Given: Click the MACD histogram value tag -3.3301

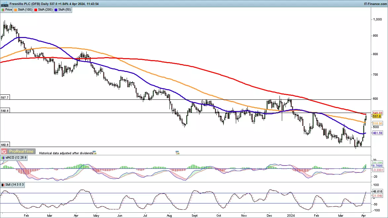Looking at the screenshot, I should click(x=378, y=170).
